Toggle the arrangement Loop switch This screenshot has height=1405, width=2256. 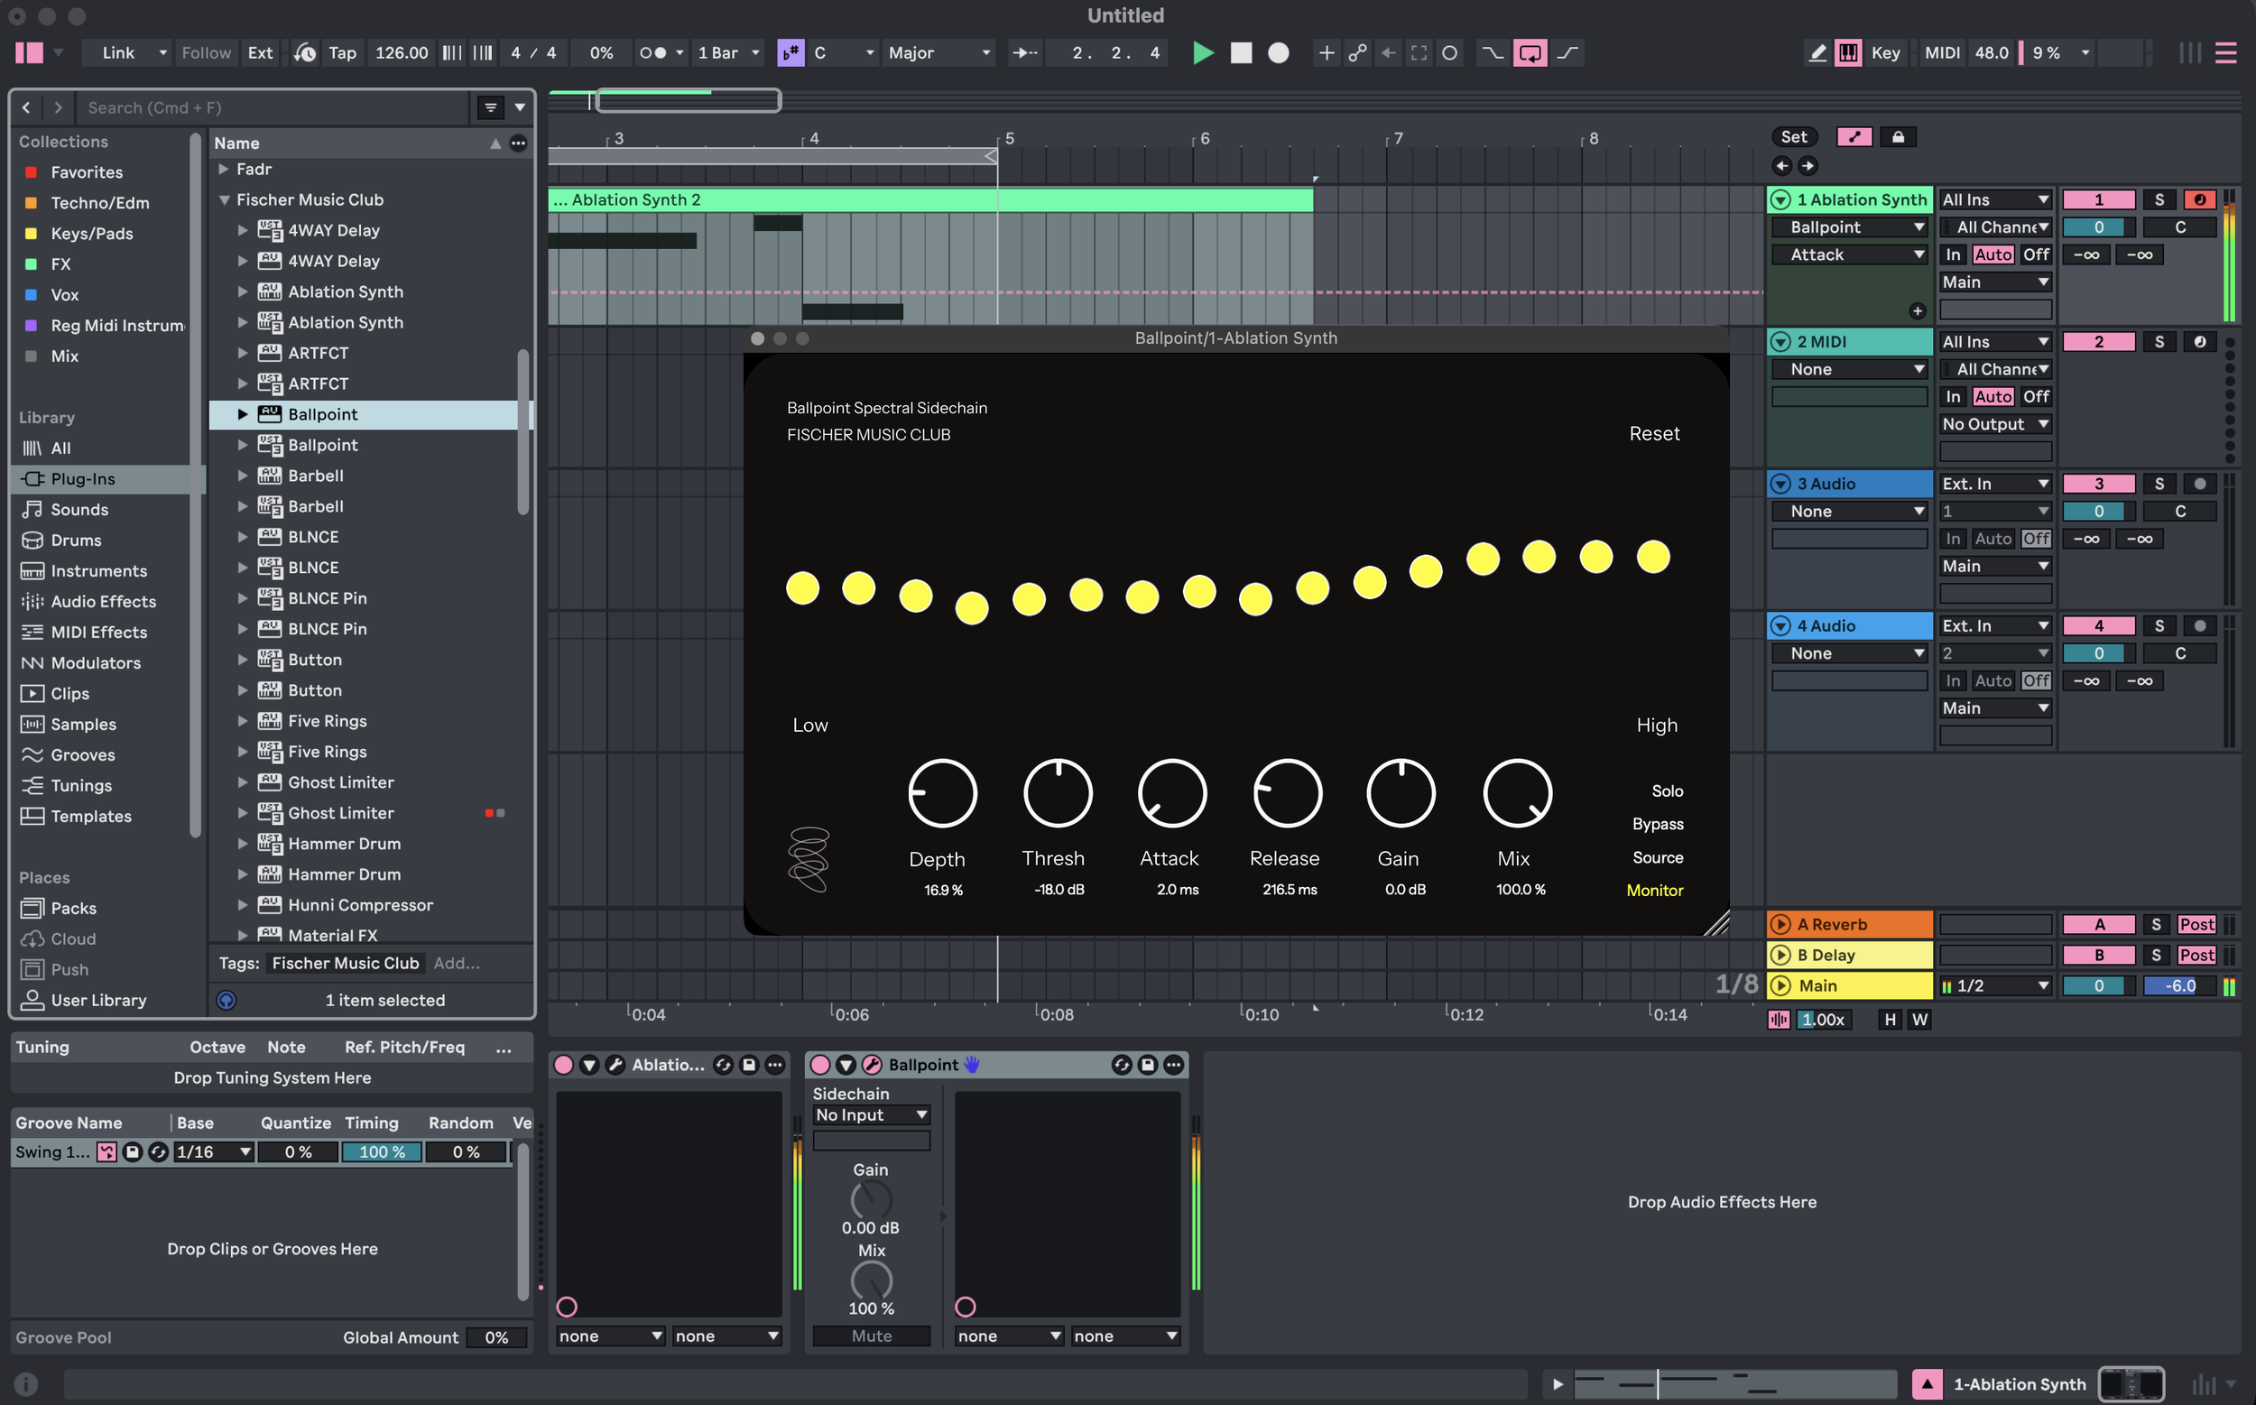1530,53
